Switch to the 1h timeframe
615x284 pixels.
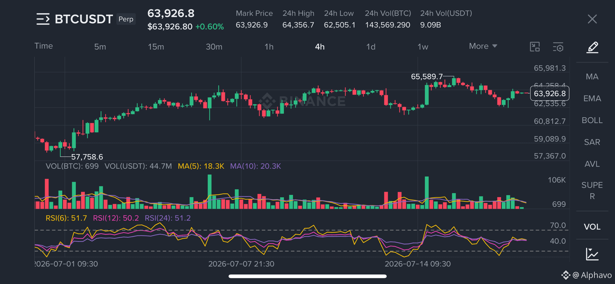click(x=269, y=47)
